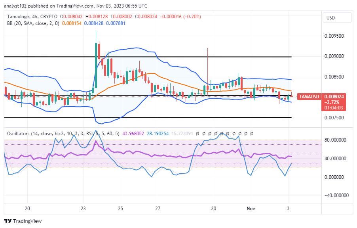Click the countdown timer 01:04:03
Image resolution: width=357 pixels, height=228 pixels.
tap(334, 107)
